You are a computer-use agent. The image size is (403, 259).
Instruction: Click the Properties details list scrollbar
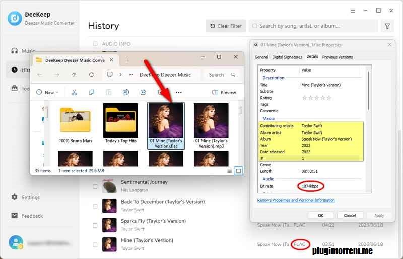coord(368,91)
